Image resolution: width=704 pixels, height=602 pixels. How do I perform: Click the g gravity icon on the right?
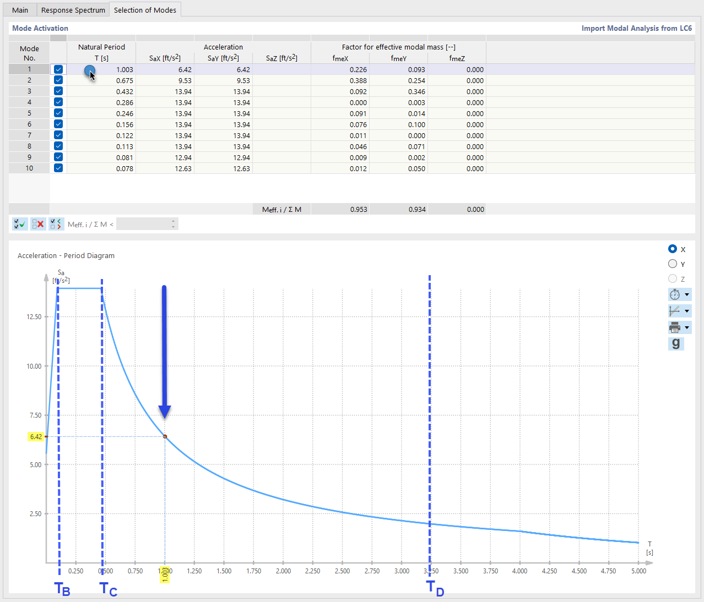pyautogui.click(x=676, y=343)
